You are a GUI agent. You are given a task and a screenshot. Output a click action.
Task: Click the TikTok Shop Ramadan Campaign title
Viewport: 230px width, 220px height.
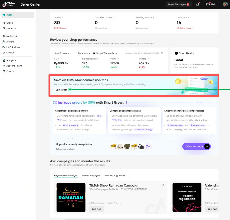point(114,186)
